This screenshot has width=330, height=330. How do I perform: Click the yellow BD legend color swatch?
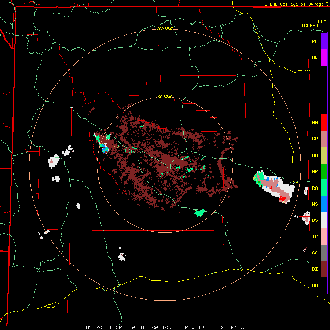pos(324,155)
